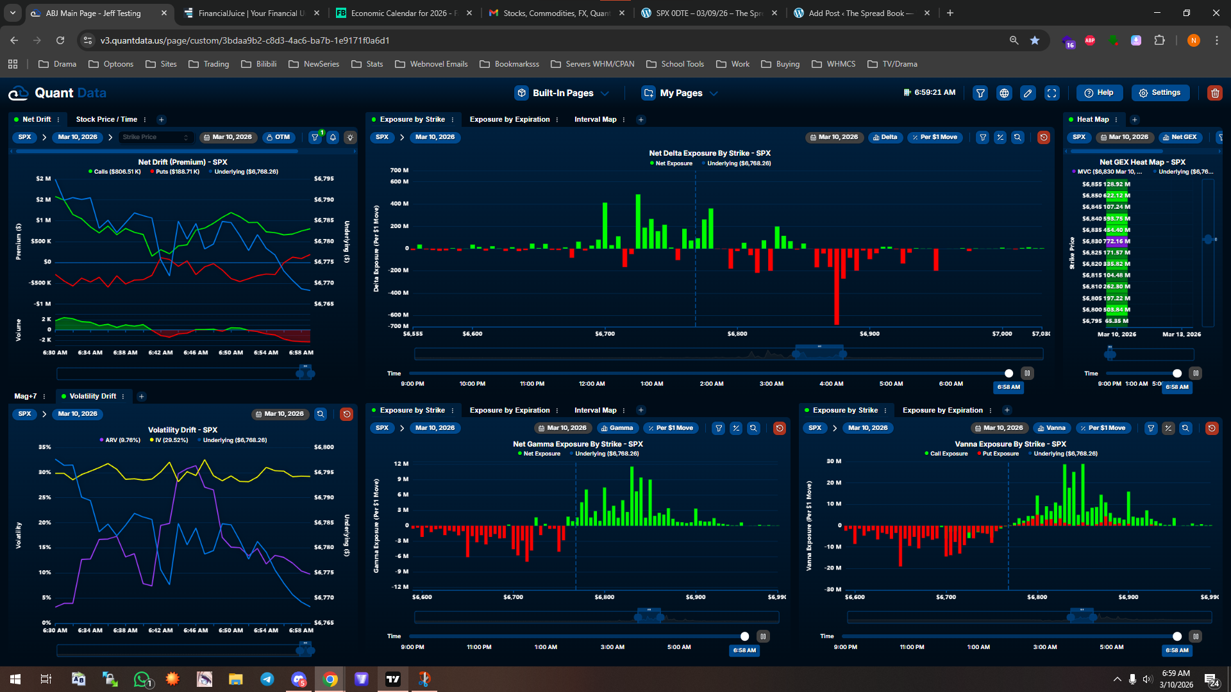The width and height of the screenshot is (1231, 692).
Task: Reset the Net Delta Exposure chart (red icon)
Action: pyautogui.click(x=1043, y=137)
